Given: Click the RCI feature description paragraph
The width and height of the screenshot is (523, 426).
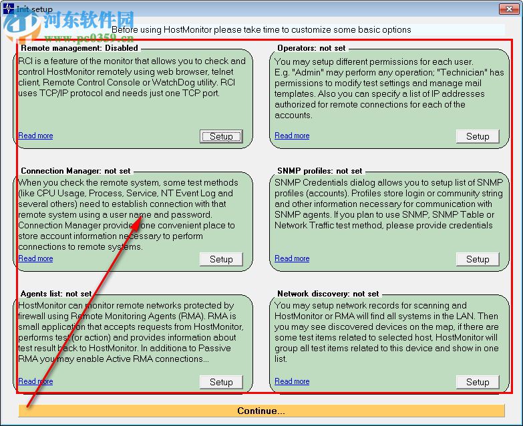Looking at the screenshot, I should coord(132,77).
